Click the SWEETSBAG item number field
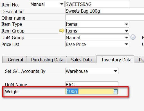Image resolution: width=144 pixels, height=111 pixels. click(97, 4)
